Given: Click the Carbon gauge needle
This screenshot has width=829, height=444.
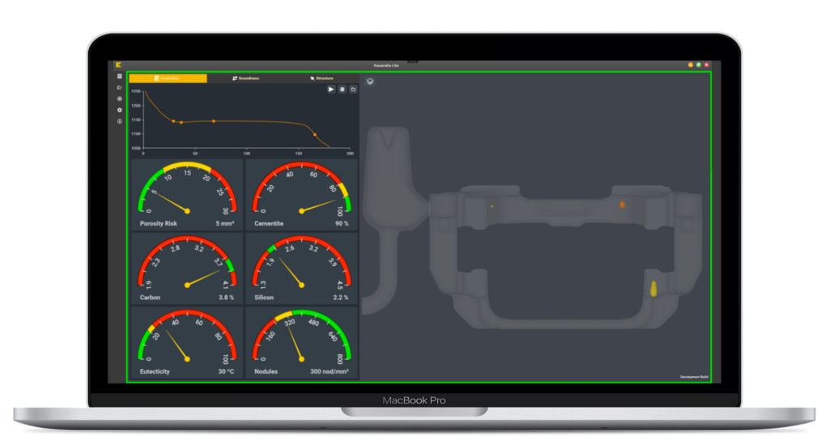Looking at the screenshot, I should [x=202, y=278].
